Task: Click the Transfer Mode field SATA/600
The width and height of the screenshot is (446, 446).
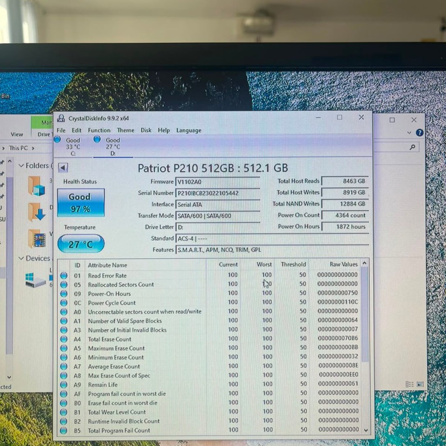Action: tap(218, 216)
